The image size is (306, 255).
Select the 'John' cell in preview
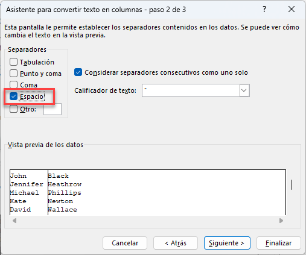18,176
